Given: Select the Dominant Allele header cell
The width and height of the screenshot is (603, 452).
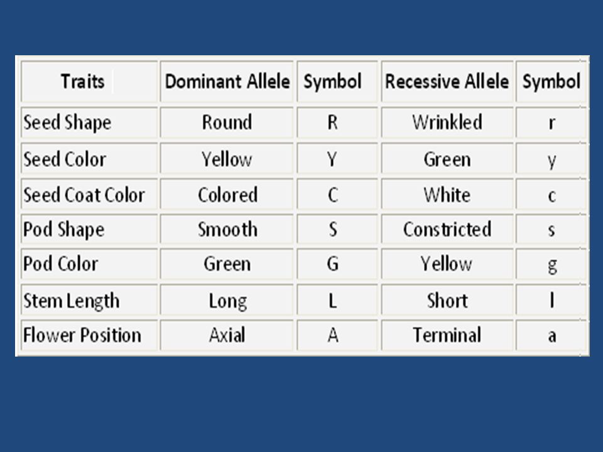Looking at the screenshot, I should [227, 82].
